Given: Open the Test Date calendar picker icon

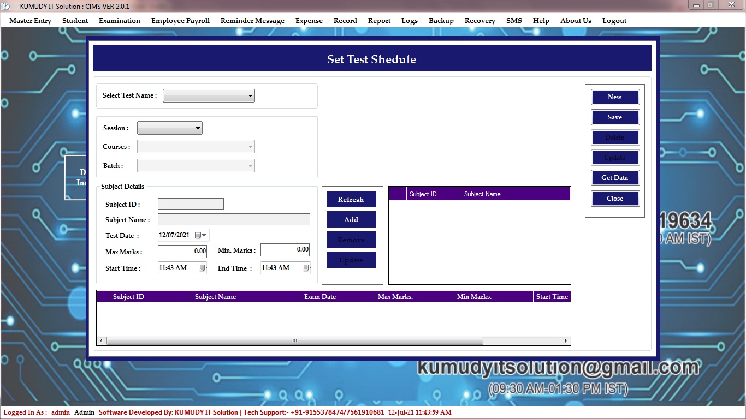Looking at the screenshot, I should click(198, 235).
